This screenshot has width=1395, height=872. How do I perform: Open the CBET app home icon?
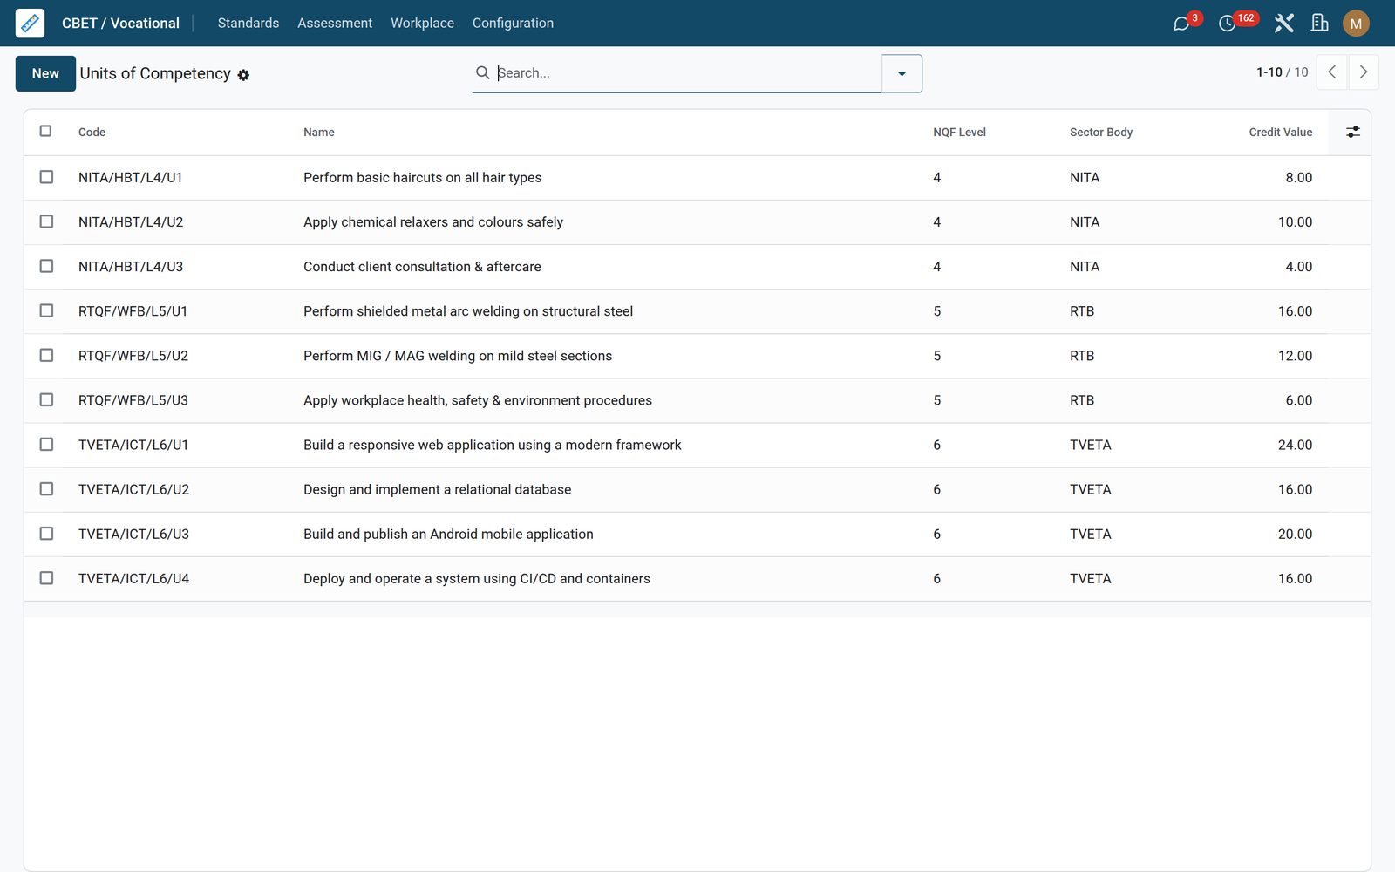click(x=30, y=23)
